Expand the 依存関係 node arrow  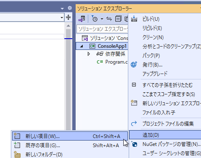[89, 54]
